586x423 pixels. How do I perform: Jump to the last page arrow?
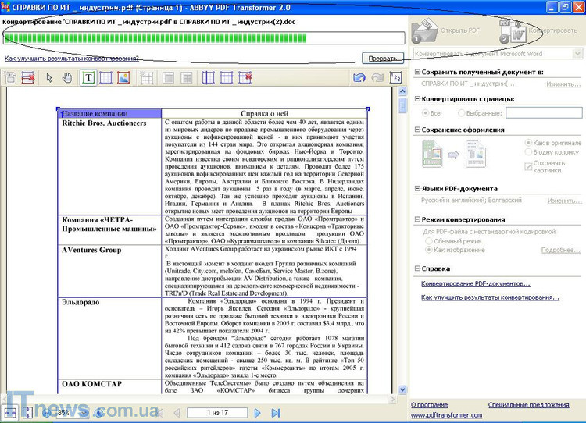(276, 413)
